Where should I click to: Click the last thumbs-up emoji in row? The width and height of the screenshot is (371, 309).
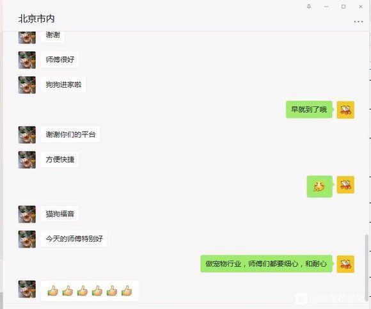click(127, 291)
